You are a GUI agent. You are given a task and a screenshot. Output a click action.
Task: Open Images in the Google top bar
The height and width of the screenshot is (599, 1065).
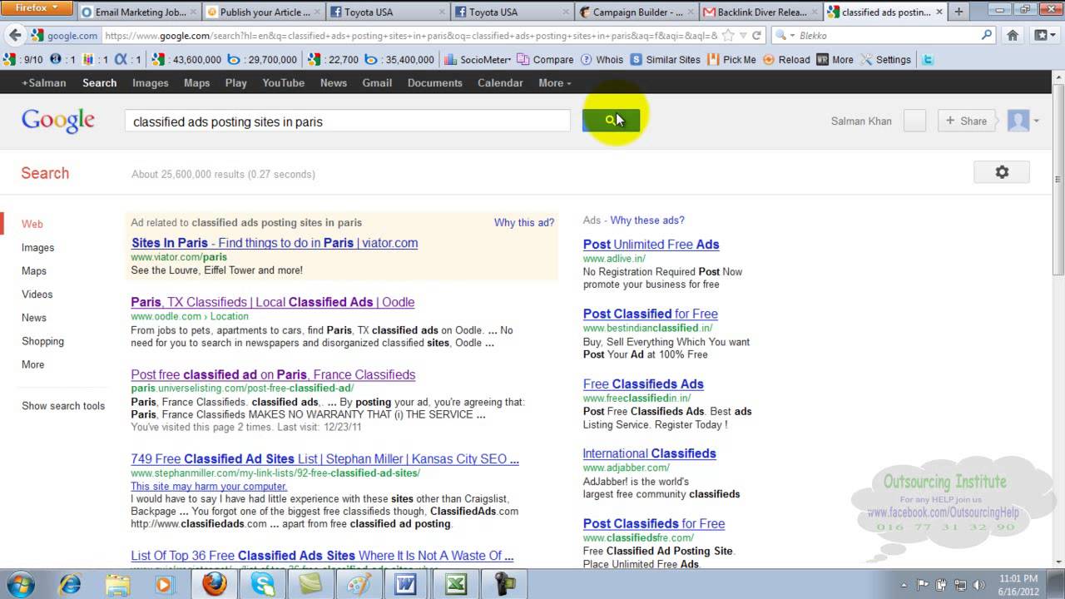(151, 82)
